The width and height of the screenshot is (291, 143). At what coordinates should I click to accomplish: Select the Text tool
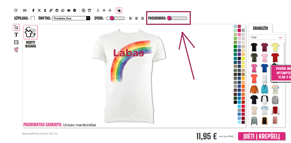16,35
